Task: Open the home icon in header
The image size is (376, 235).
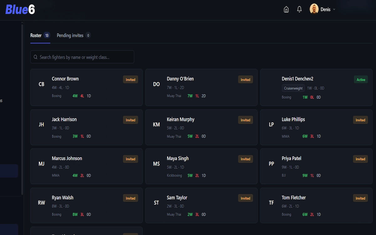Action: (x=286, y=9)
